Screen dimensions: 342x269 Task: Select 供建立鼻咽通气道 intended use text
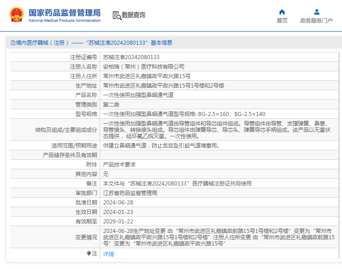[x=161, y=145]
